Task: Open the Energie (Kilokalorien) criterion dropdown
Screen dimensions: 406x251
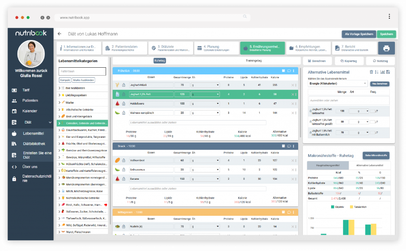Action: 337,84
